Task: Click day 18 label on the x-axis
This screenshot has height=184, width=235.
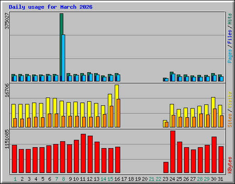Action: coord(131,179)
